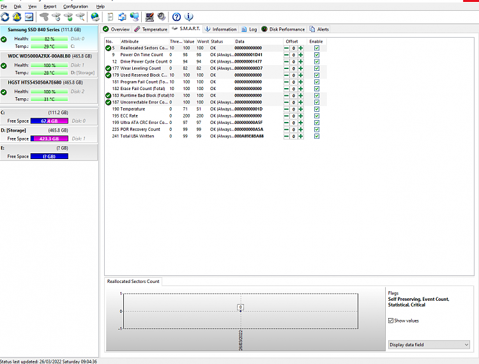
Task: Click green check icon on Wear Leveling row
Action: click(x=108, y=68)
